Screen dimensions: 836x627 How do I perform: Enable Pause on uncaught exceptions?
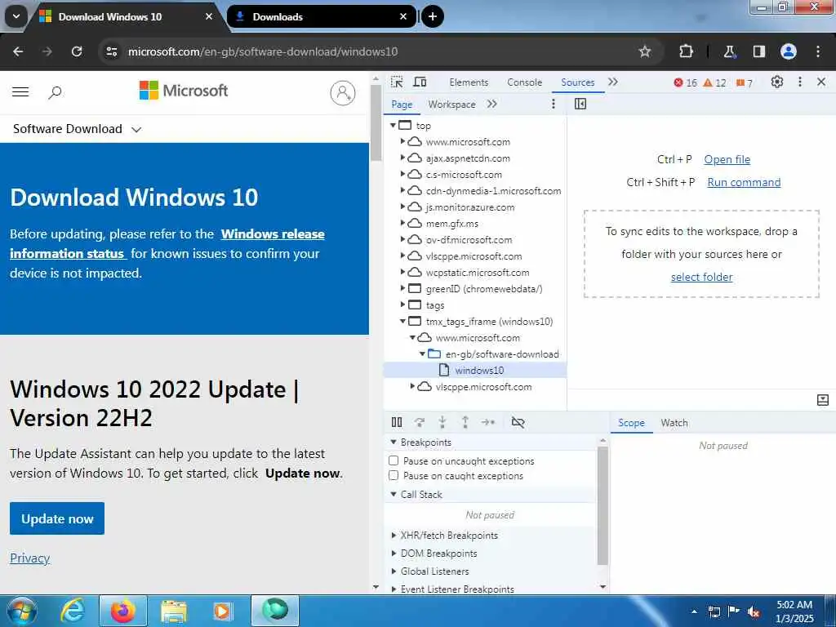(x=394, y=460)
